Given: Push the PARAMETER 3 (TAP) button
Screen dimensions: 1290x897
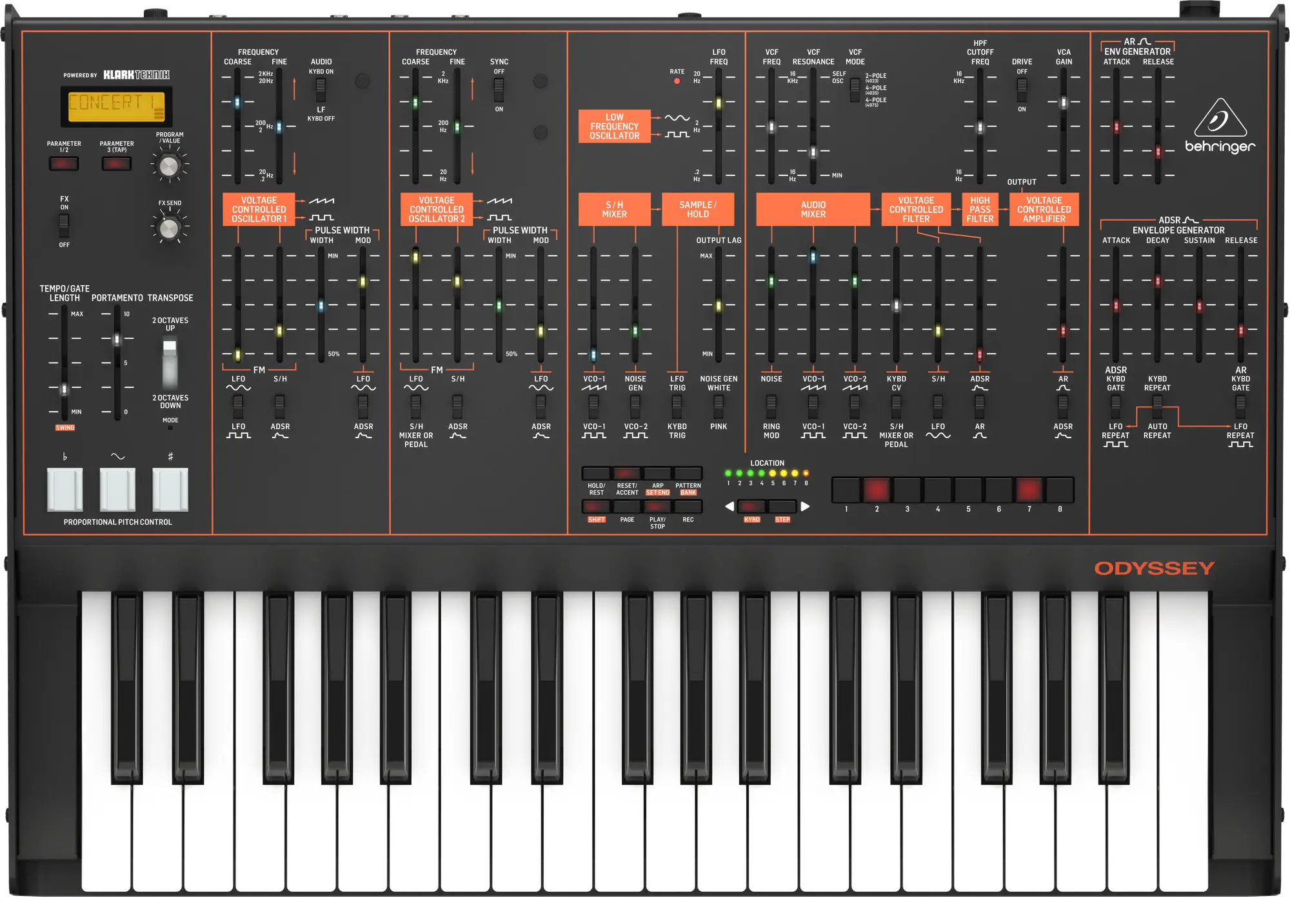Looking at the screenshot, I should click(117, 163).
